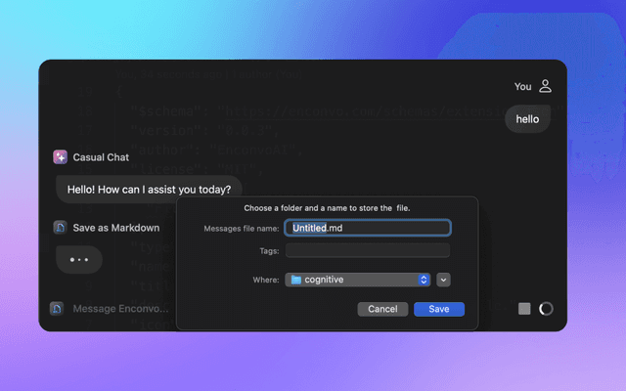626x391 pixels.
Task: Click the blue folder icon for cognitive
Action: [295, 280]
